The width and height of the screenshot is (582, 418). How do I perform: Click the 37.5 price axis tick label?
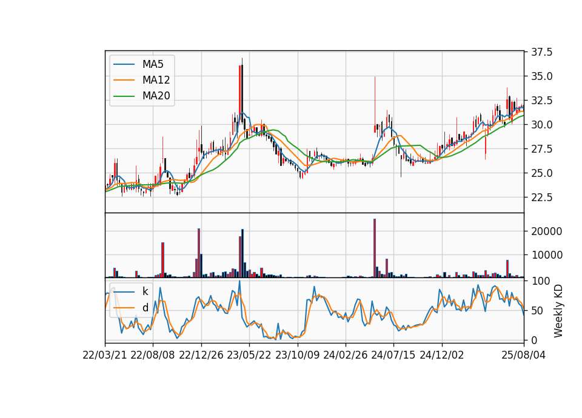tap(541, 52)
